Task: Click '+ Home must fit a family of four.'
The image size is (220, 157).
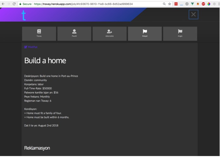Action: pos(43,113)
